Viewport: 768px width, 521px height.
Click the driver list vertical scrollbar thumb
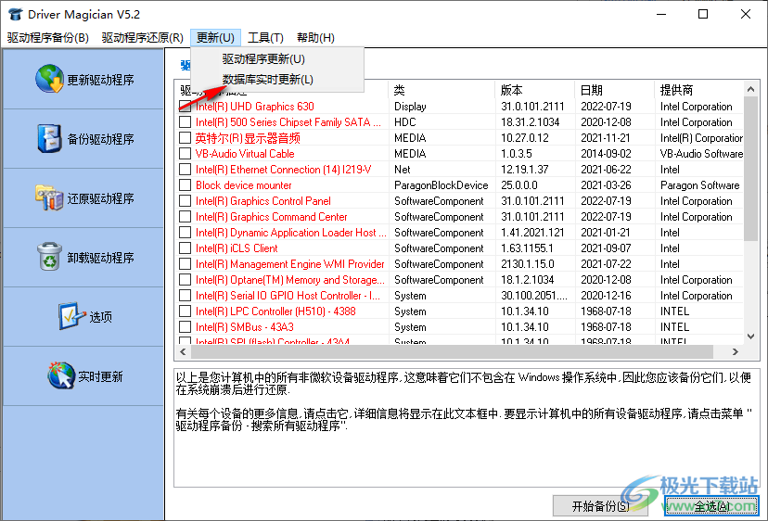click(x=751, y=169)
